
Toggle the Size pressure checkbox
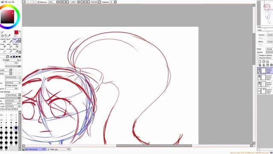[x=6, y=109]
